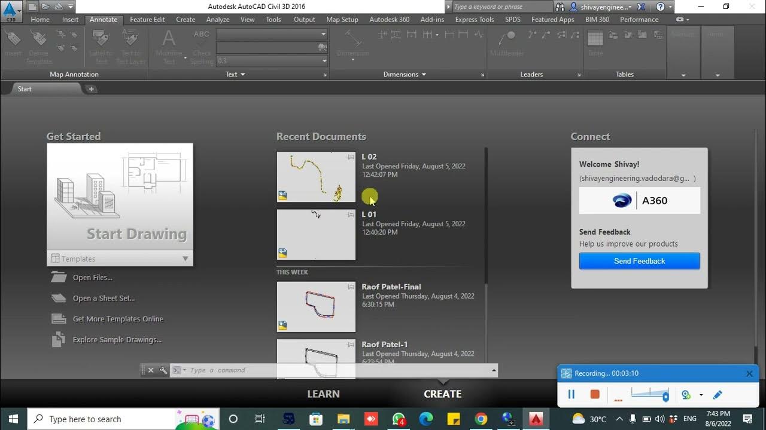The image size is (766, 430).
Task: Open Microsoft Edge from taskbar
Action: [426, 419]
